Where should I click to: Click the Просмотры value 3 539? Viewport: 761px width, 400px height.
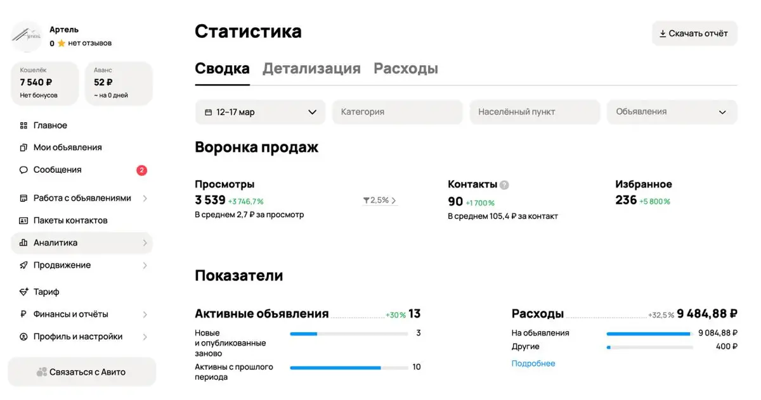(210, 200)
